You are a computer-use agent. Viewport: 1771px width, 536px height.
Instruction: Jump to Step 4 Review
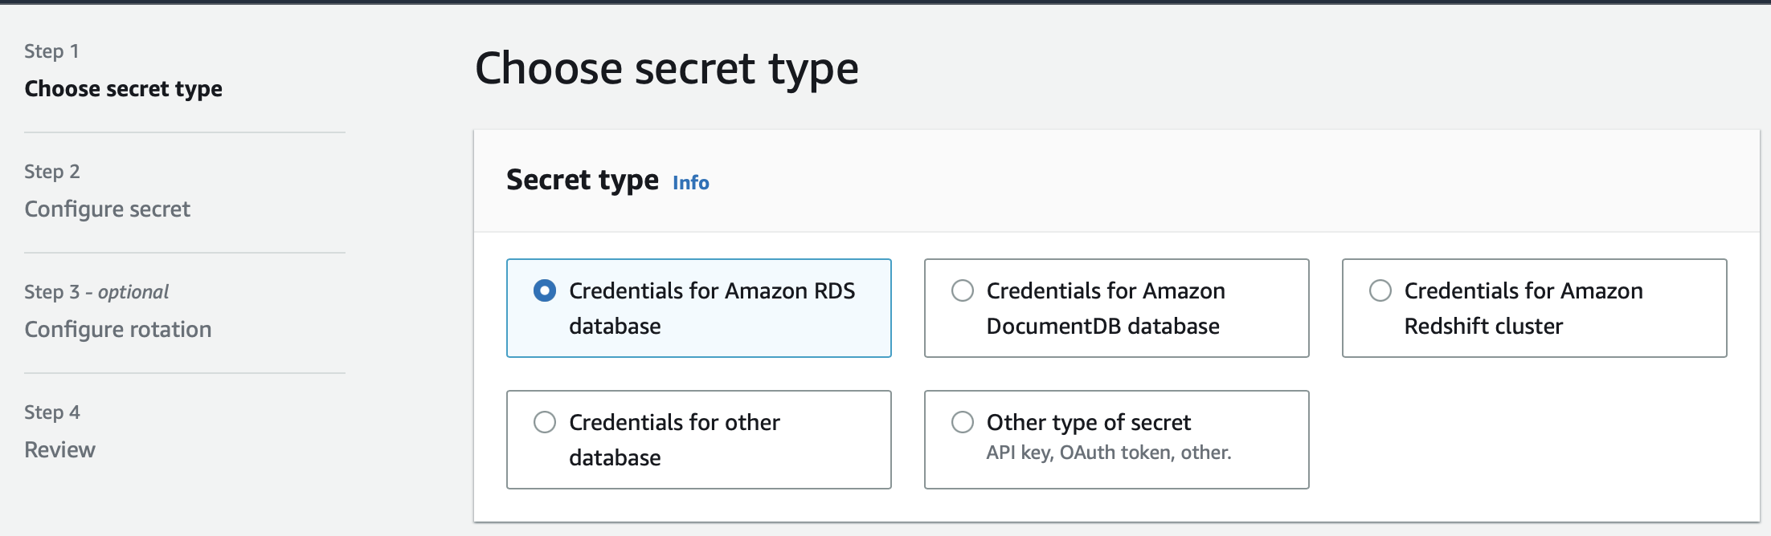[59, 449]
